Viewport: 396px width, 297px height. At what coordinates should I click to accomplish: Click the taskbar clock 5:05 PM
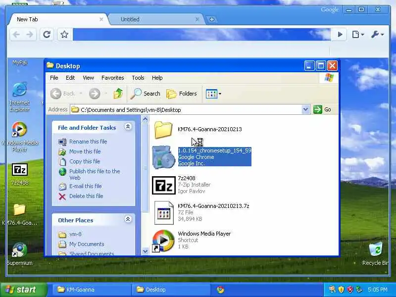pyautogui.click(x=377, y=290)
